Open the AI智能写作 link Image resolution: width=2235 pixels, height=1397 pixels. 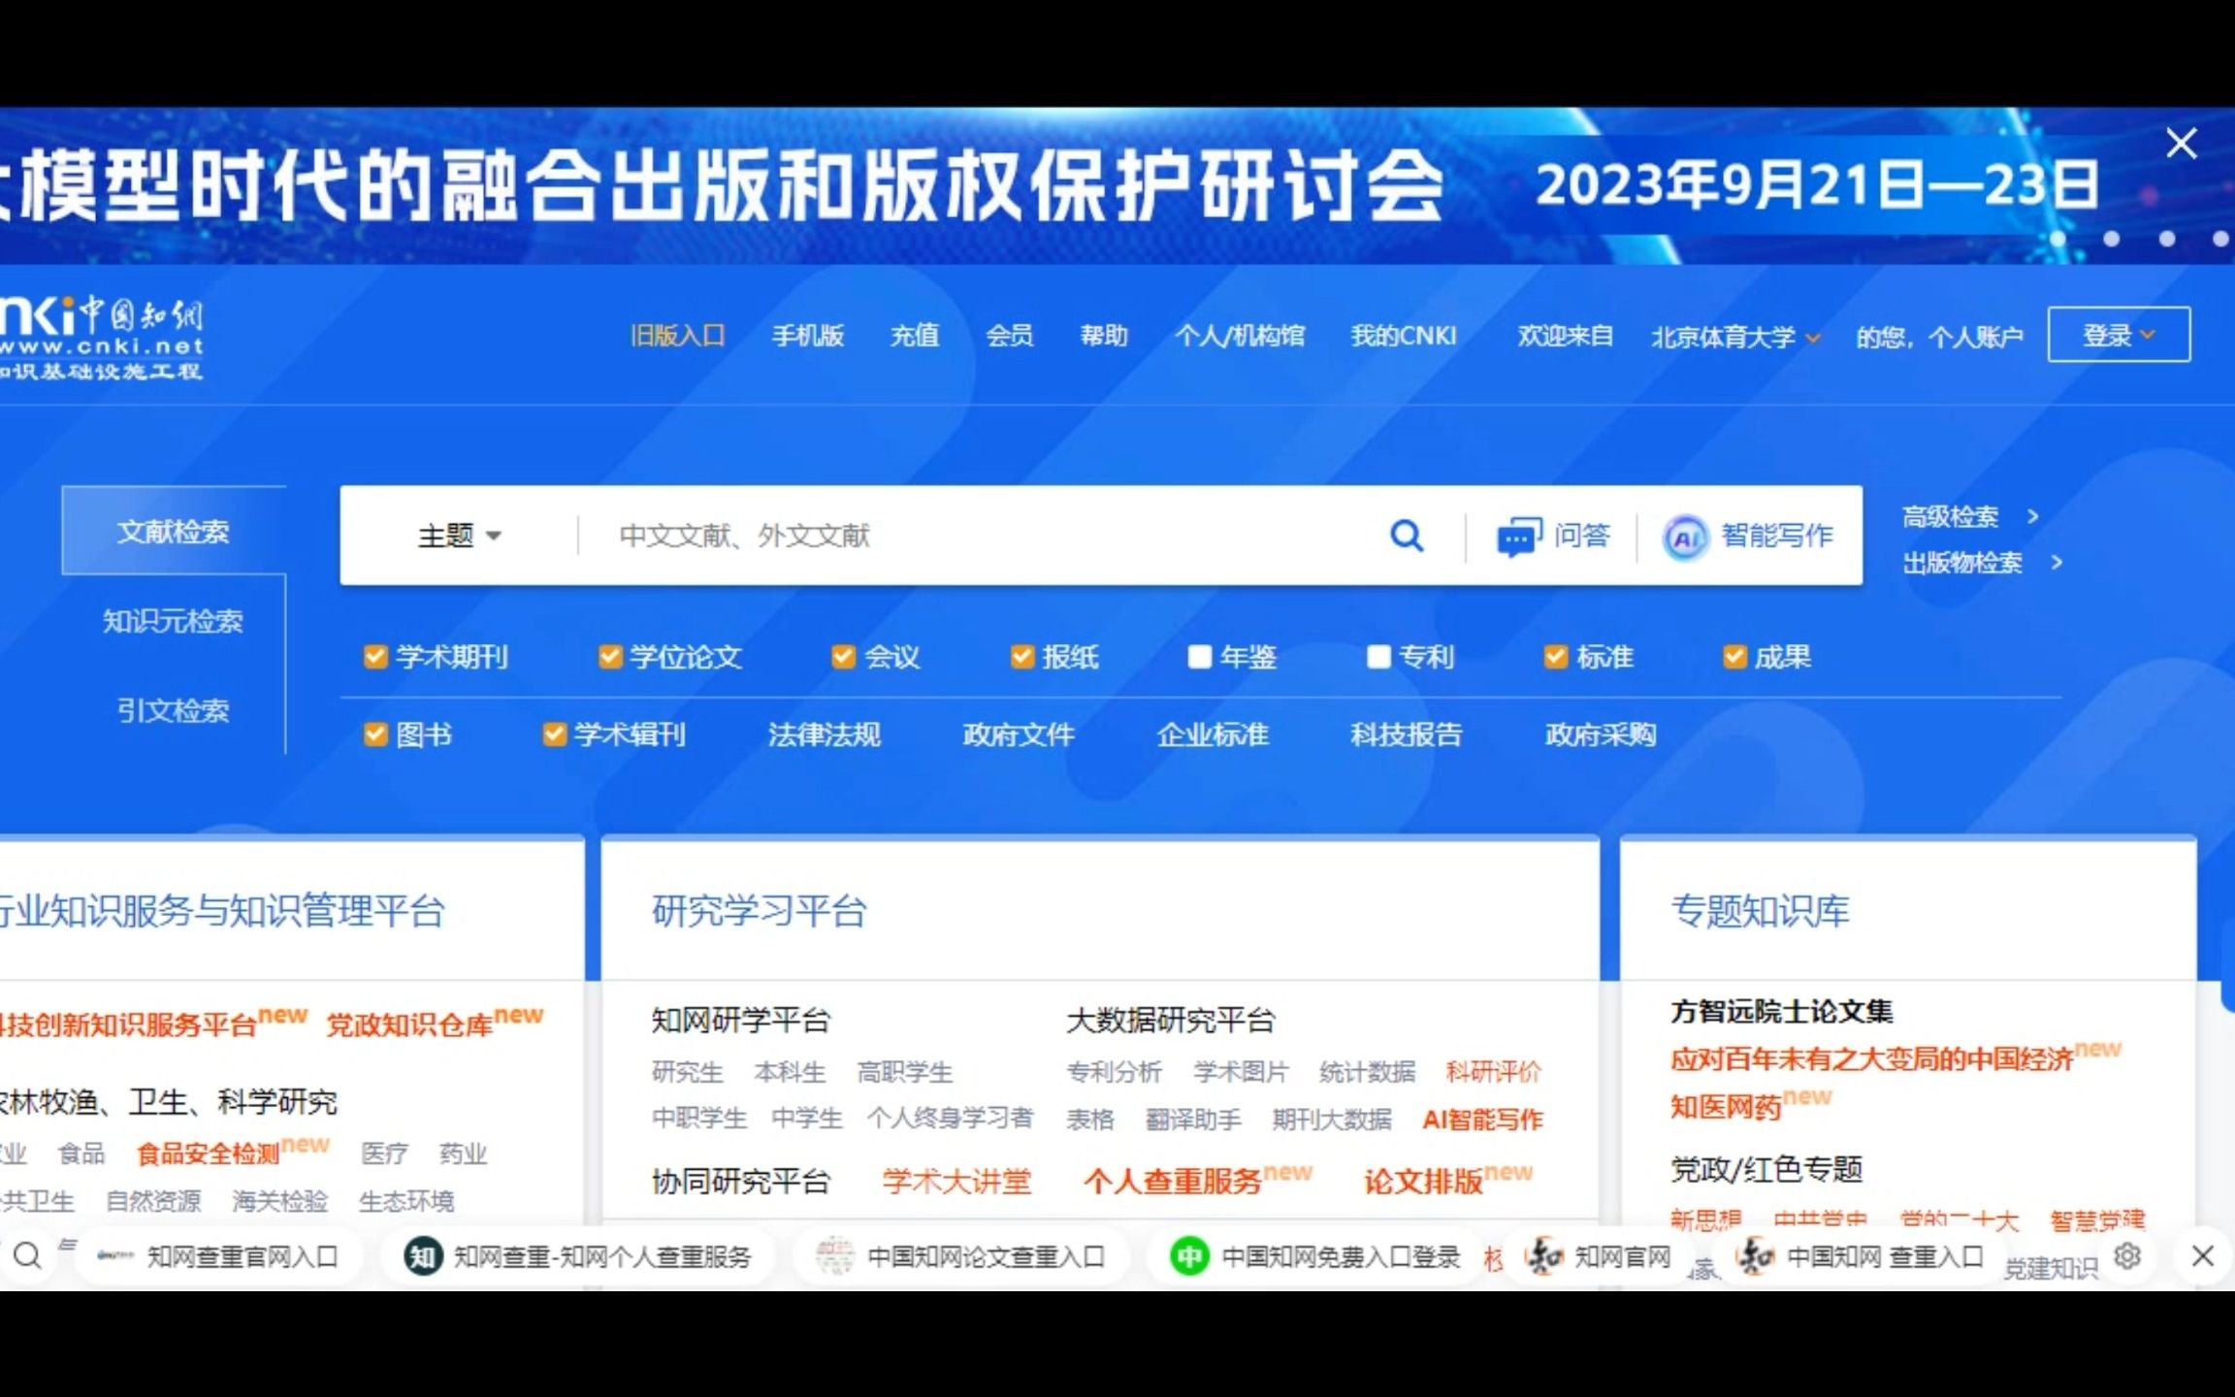pos(1482,1119)
